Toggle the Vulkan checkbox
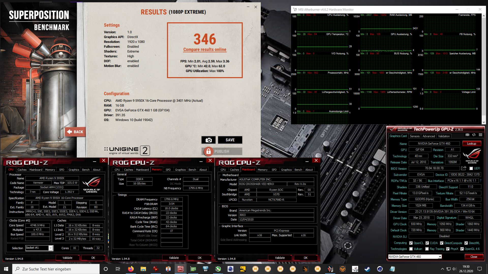488x274 pixels. [411, 249]
